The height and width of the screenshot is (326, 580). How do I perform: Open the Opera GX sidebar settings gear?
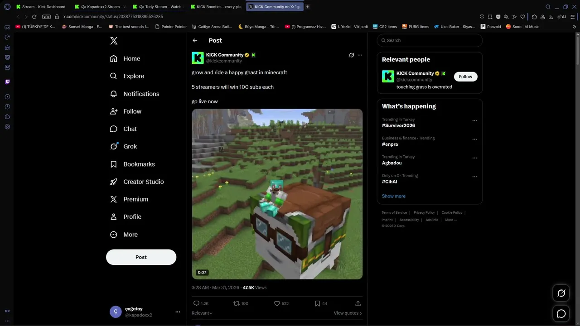pos(7,127)
